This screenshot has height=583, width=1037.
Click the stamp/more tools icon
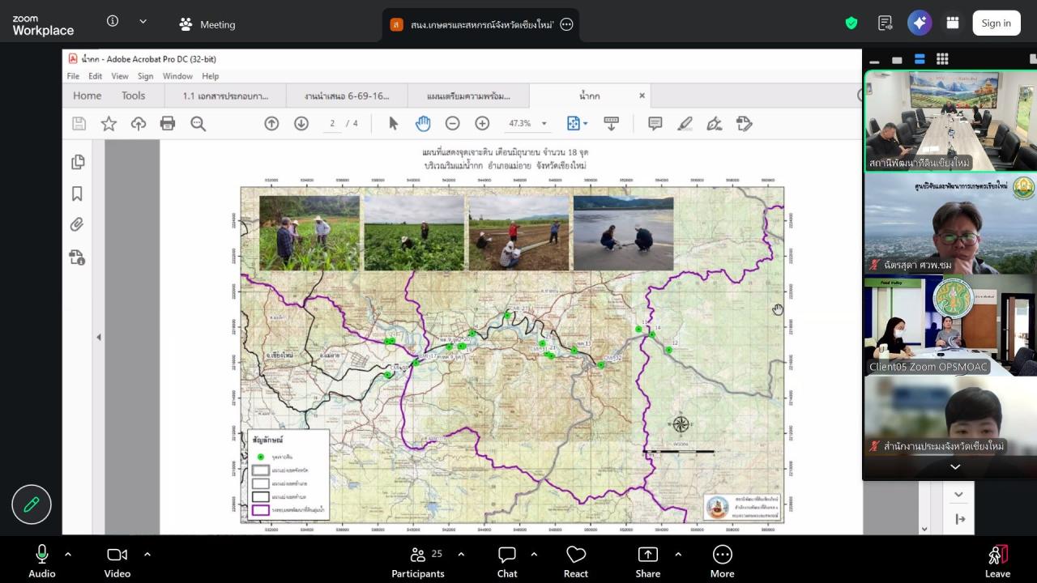tap(744, 124)
